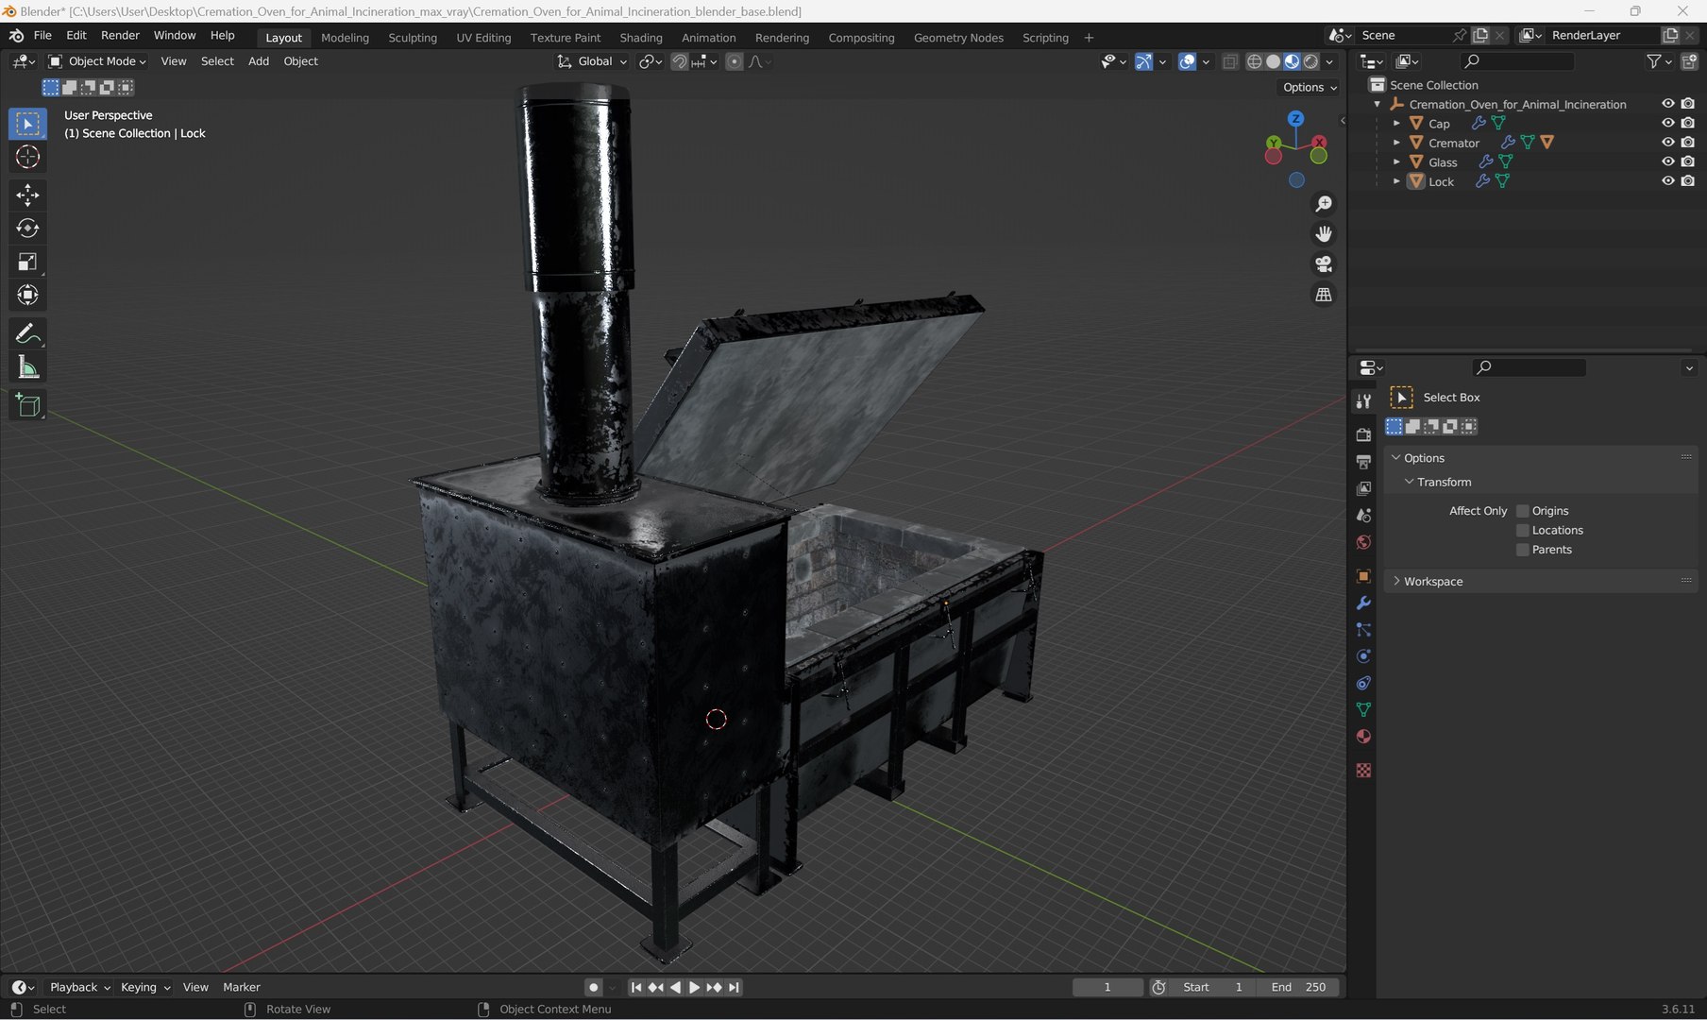Click the outliner search field
1707x1020 pixels.
point(1517,61)
